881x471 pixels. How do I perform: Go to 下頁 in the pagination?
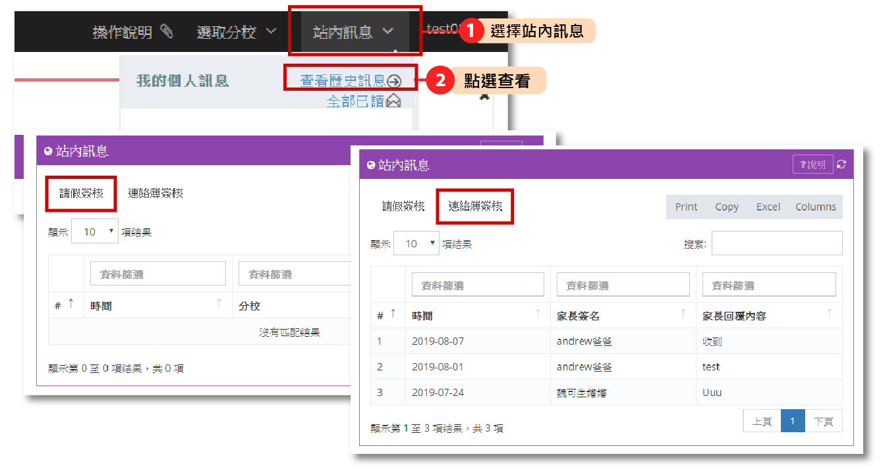[x=823, y=421]
